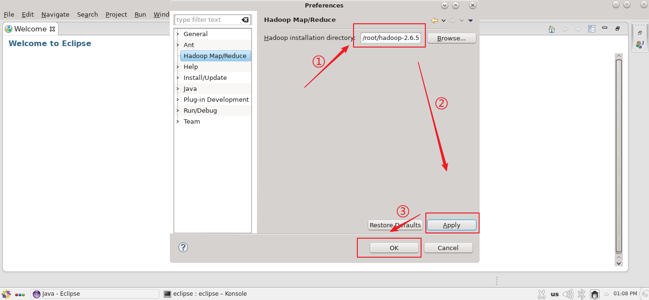This screenshot has width=649, height=300.
Task: Click the colored dots activity icon in taskbar
Action: click(20, 294)
